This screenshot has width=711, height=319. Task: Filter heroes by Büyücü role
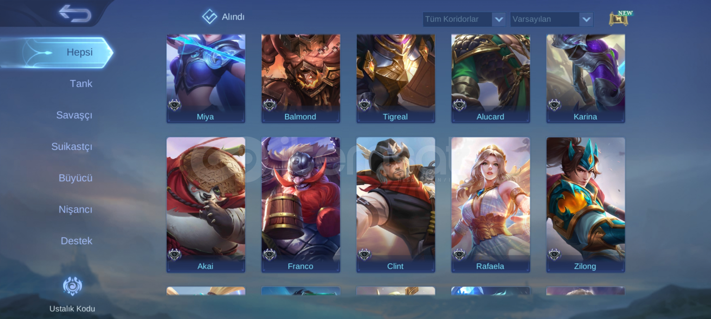coord(75,178)
